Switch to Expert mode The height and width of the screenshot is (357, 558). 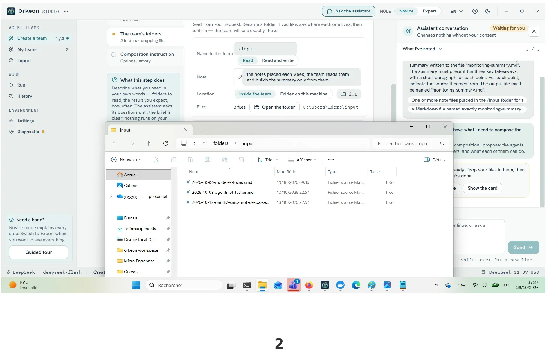point(429,11)
